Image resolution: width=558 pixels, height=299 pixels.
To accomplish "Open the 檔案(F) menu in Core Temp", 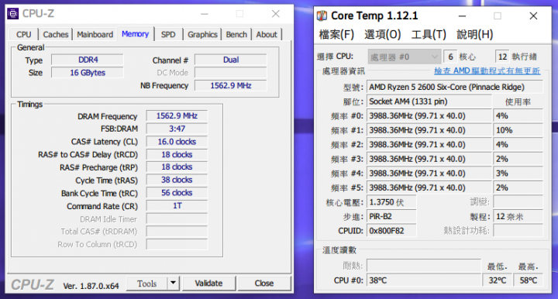I will tap(336, 35).
